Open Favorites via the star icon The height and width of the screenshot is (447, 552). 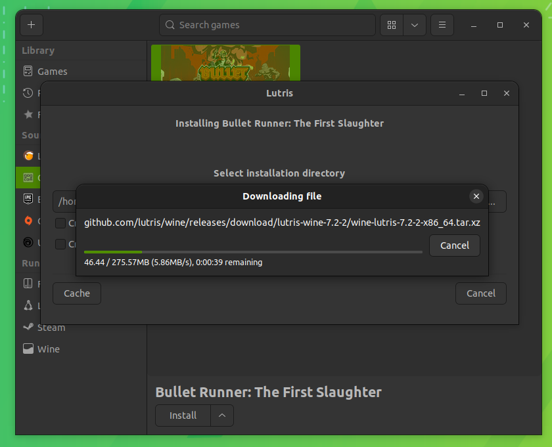pyautogui.click(x=28, y=114)
